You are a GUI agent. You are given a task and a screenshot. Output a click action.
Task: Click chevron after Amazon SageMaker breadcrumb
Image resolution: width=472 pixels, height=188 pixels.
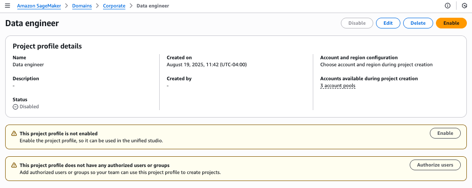click(x=66, y=6)
